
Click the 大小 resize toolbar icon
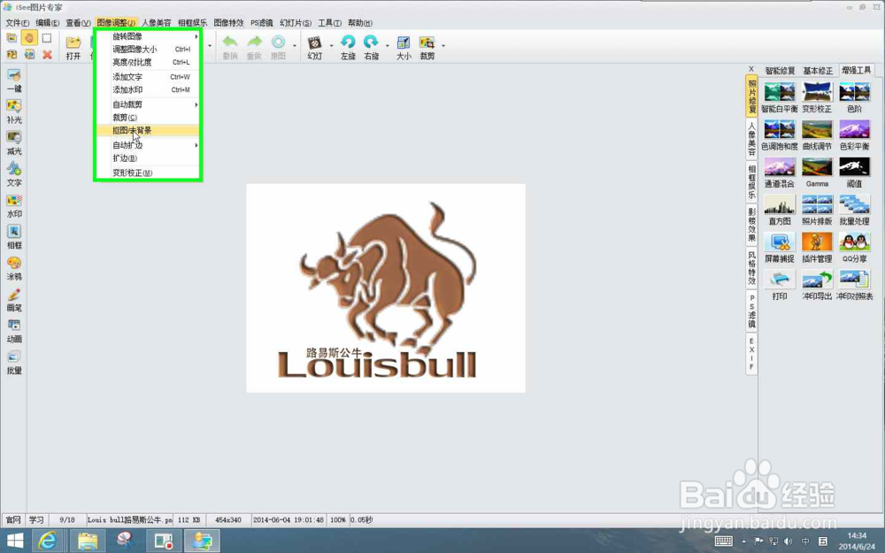tap(404, 48)
